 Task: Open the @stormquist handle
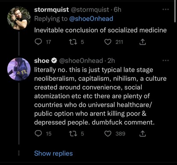90,10
